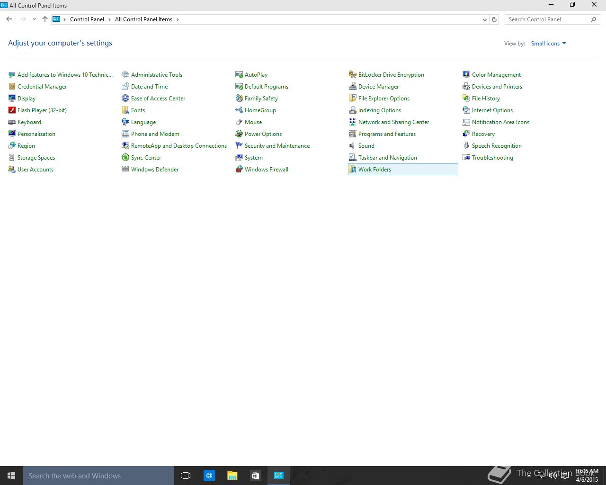
Task: Open File Explorer from the taskbar
Action: (x=232, y=476)
